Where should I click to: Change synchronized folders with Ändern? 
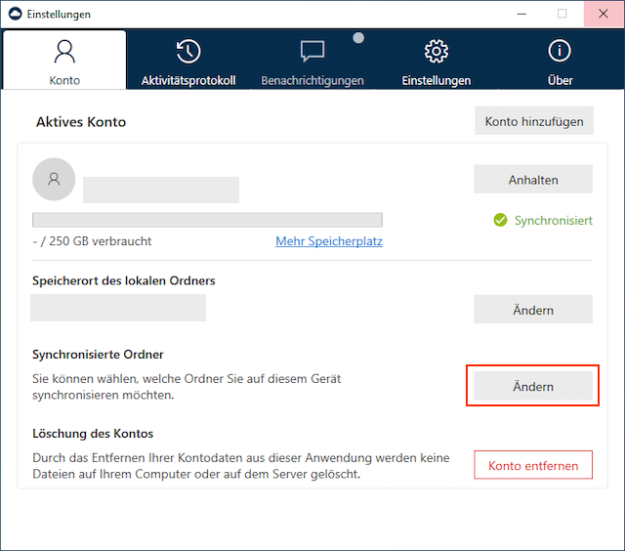[x=533, y=386]
